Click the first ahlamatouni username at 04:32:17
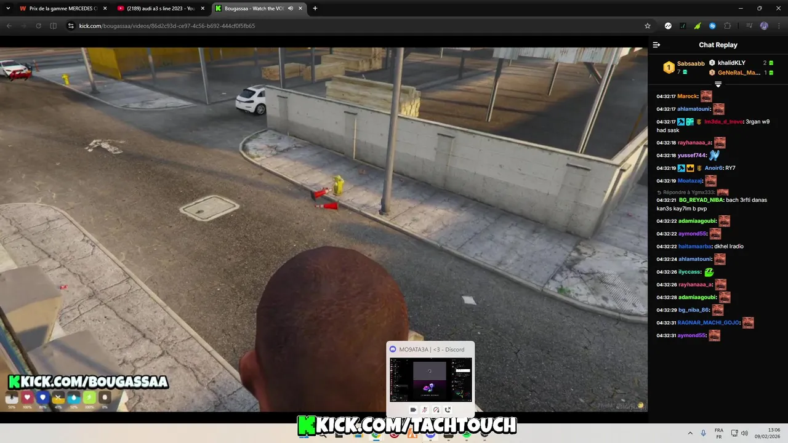The height and width of the screenshot is (443, 788). (x=694, y=109)
